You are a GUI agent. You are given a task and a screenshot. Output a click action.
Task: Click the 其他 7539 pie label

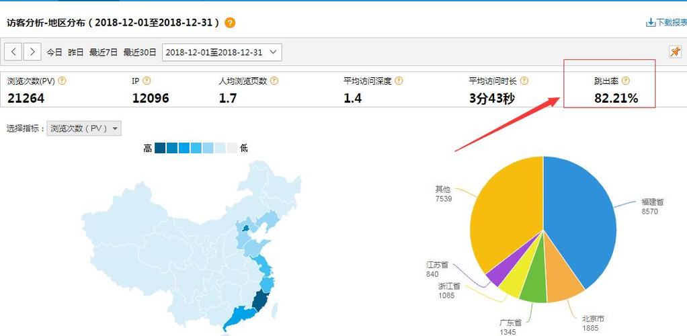(x=444, y=194)
